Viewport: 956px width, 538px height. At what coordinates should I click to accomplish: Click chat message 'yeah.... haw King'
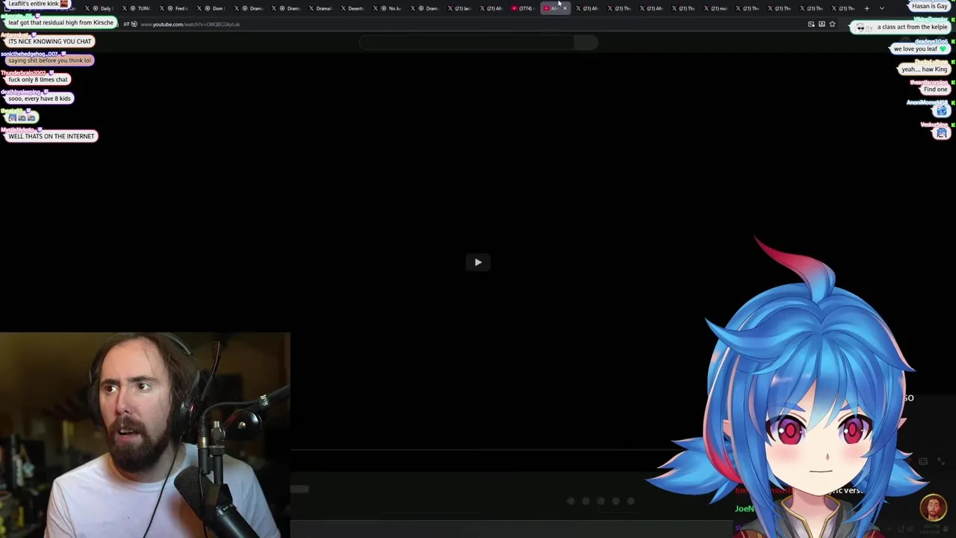pyautogui.click(x=925, y=69)
